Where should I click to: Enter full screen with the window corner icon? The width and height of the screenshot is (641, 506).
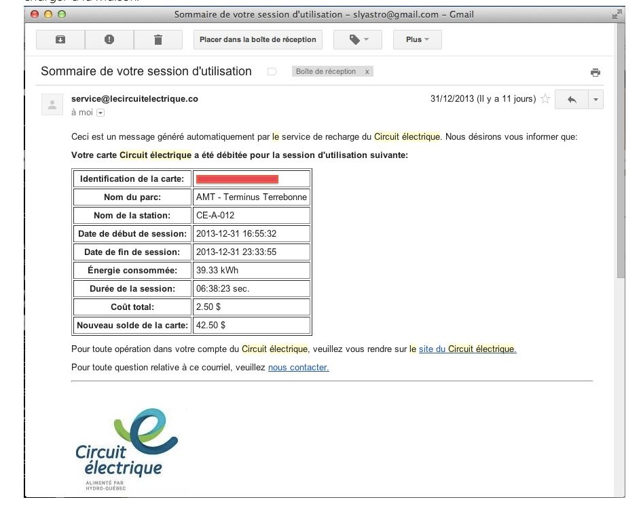pyautogui.click(x=617, y=15)
